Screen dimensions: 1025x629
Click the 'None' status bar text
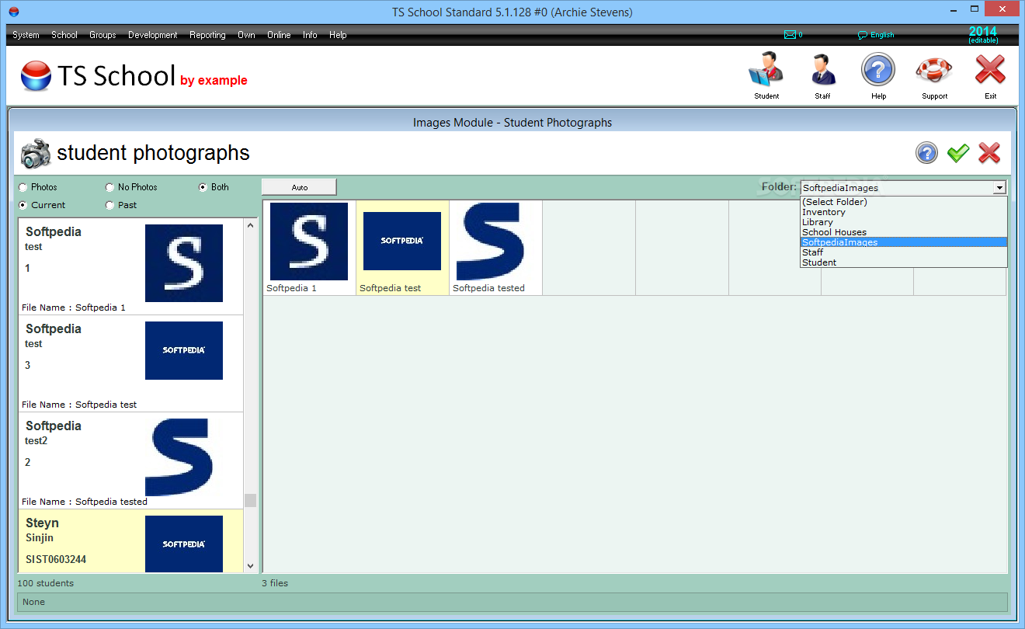click(34, 602)
